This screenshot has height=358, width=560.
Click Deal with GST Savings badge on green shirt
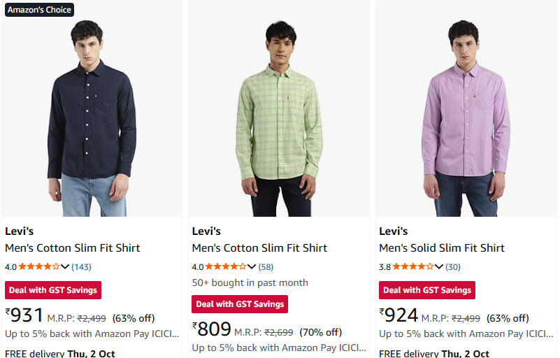coord(240,304)
